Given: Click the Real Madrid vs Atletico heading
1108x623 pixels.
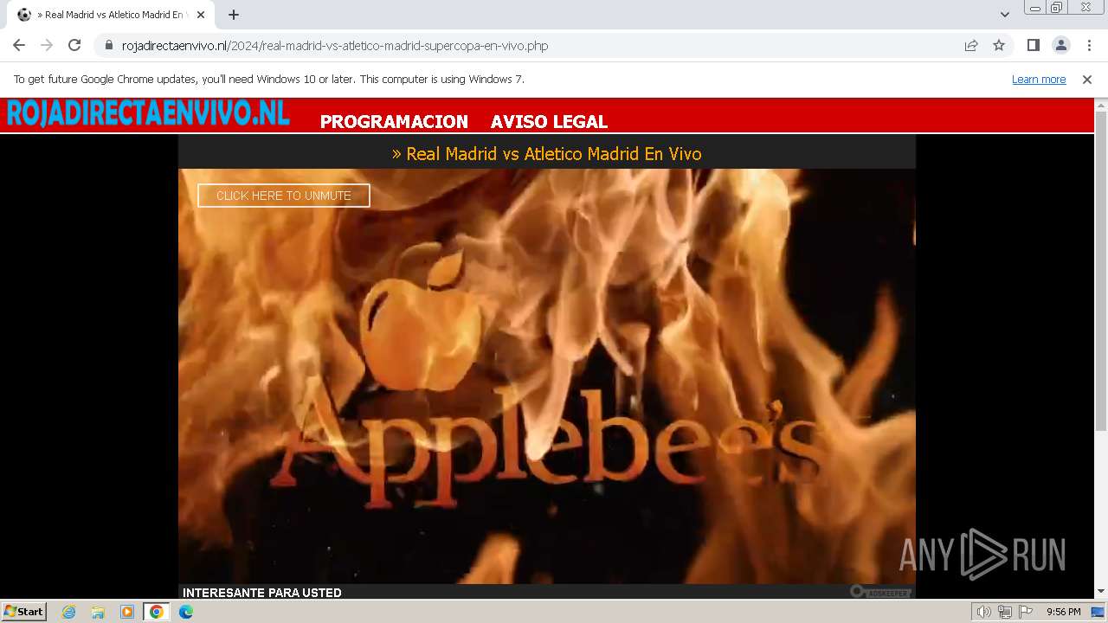Looking at the screenshot, I should coord(547,154).
